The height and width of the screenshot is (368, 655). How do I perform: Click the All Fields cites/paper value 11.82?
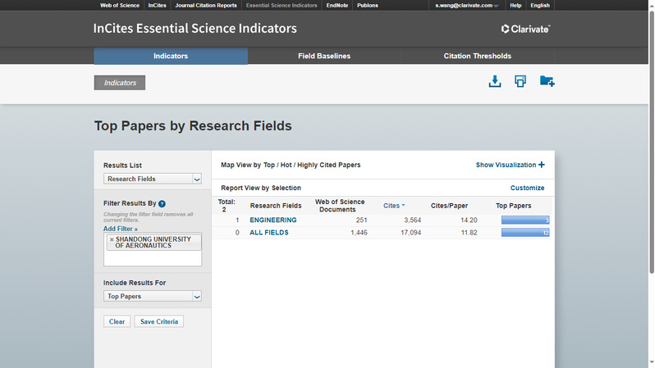point(469,233)
